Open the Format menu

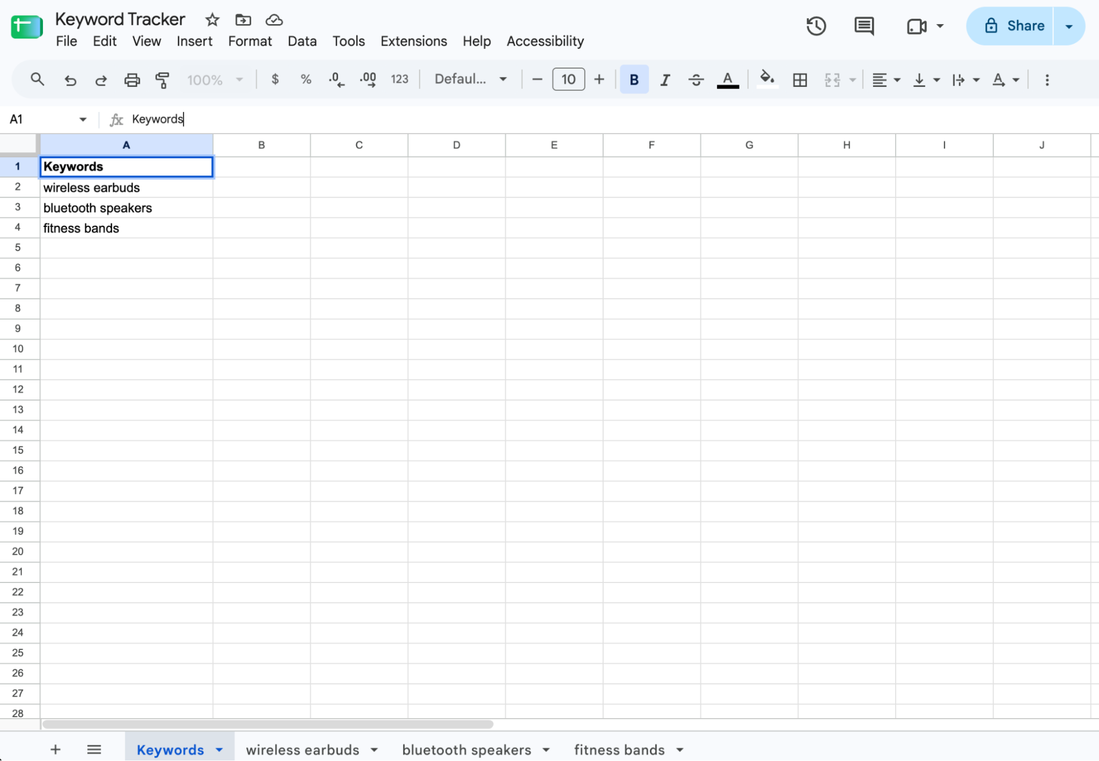point(250,41)
